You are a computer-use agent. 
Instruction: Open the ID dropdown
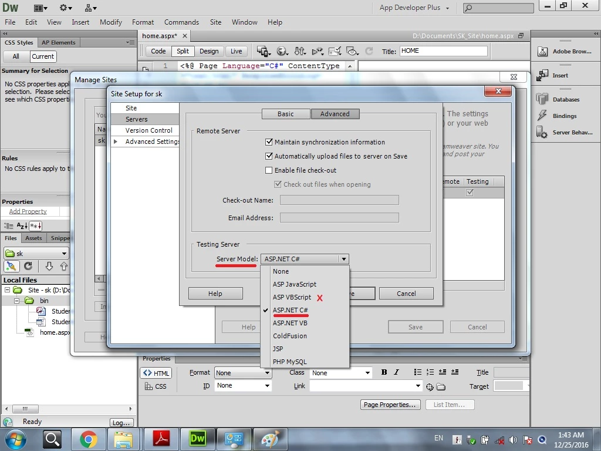[x=242, y=385]
